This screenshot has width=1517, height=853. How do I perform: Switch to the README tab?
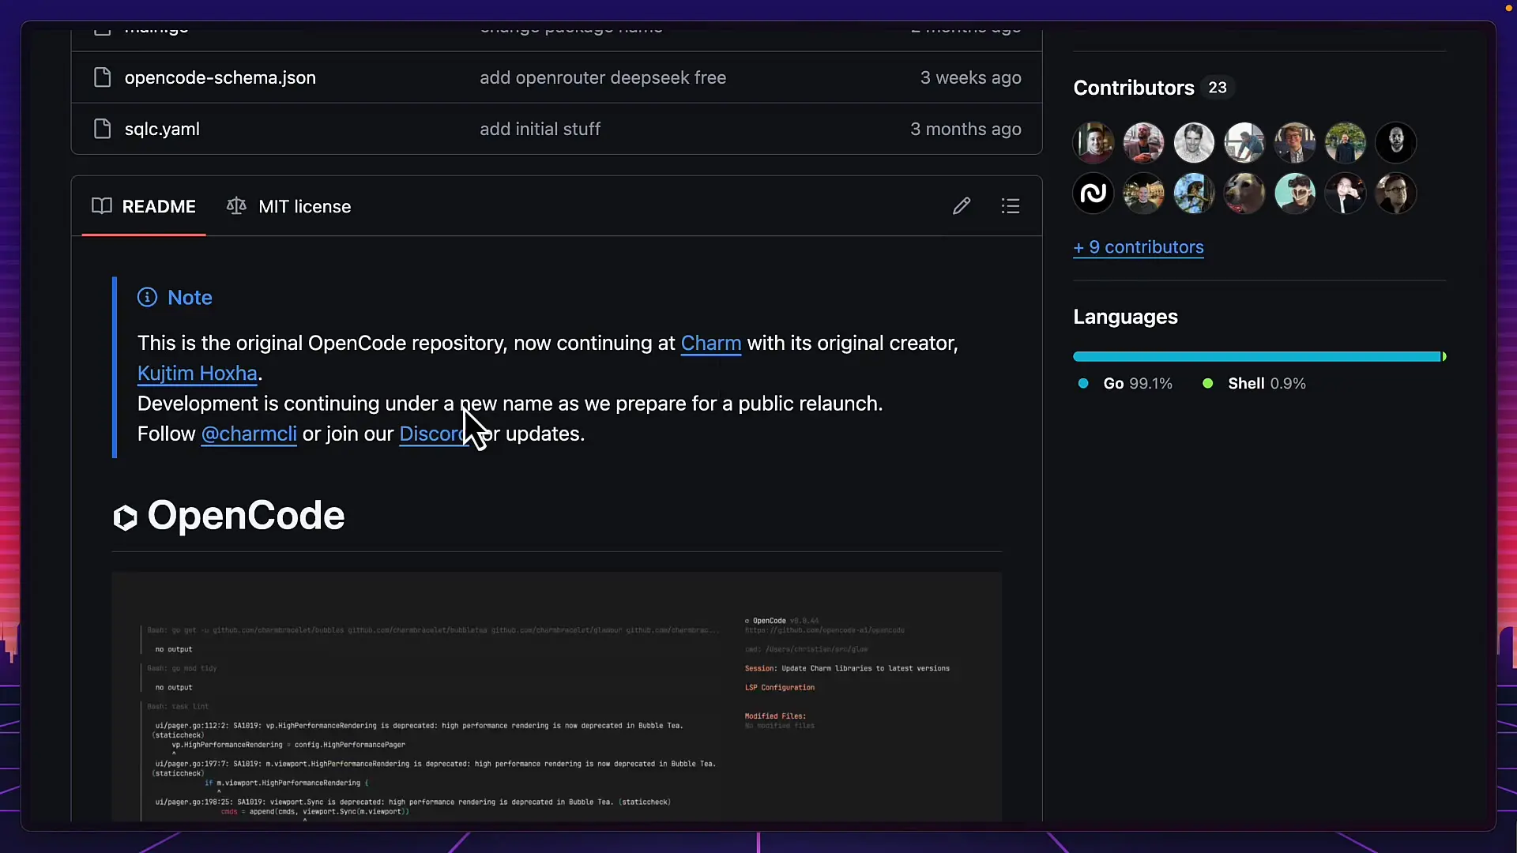[144, 206]
